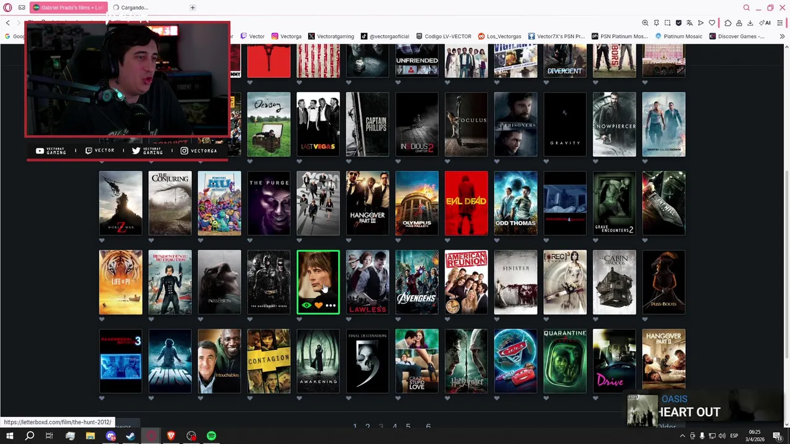Open the American Reunion poster
The height and width of the screenshot is (444, 790).
coord(466,282)
